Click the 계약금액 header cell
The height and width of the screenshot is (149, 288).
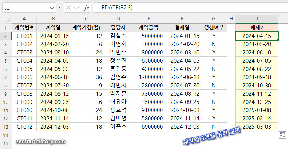click(149, 27)
